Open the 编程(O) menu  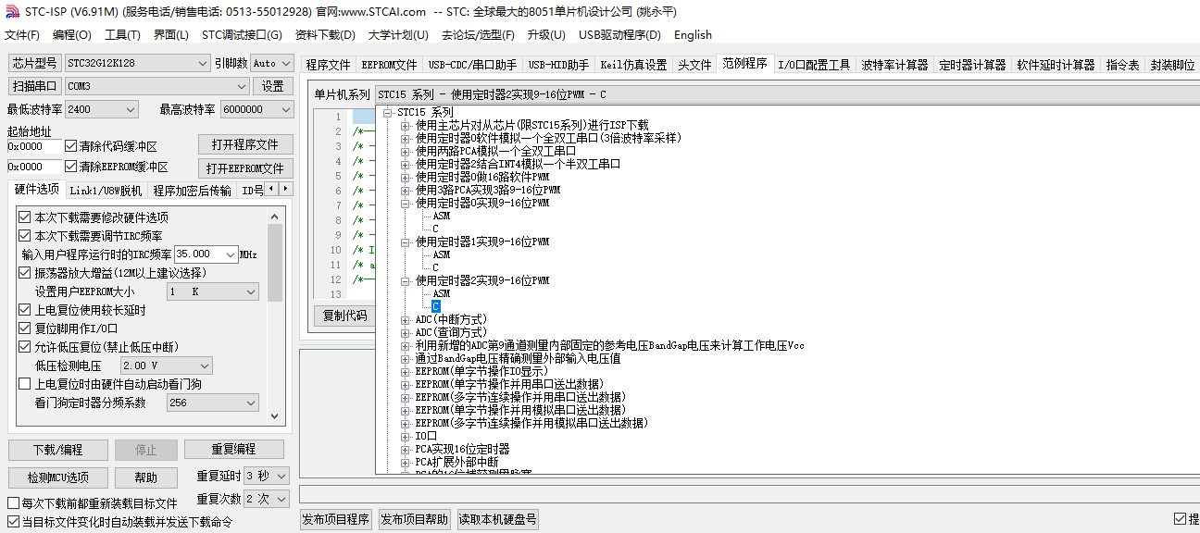point(72,35)
